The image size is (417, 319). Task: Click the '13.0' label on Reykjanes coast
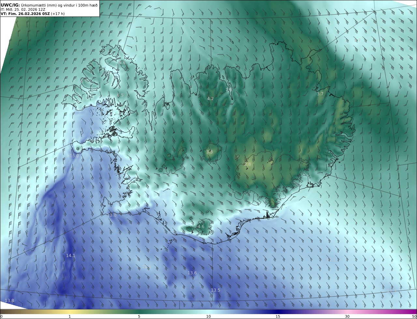(112, 215)
